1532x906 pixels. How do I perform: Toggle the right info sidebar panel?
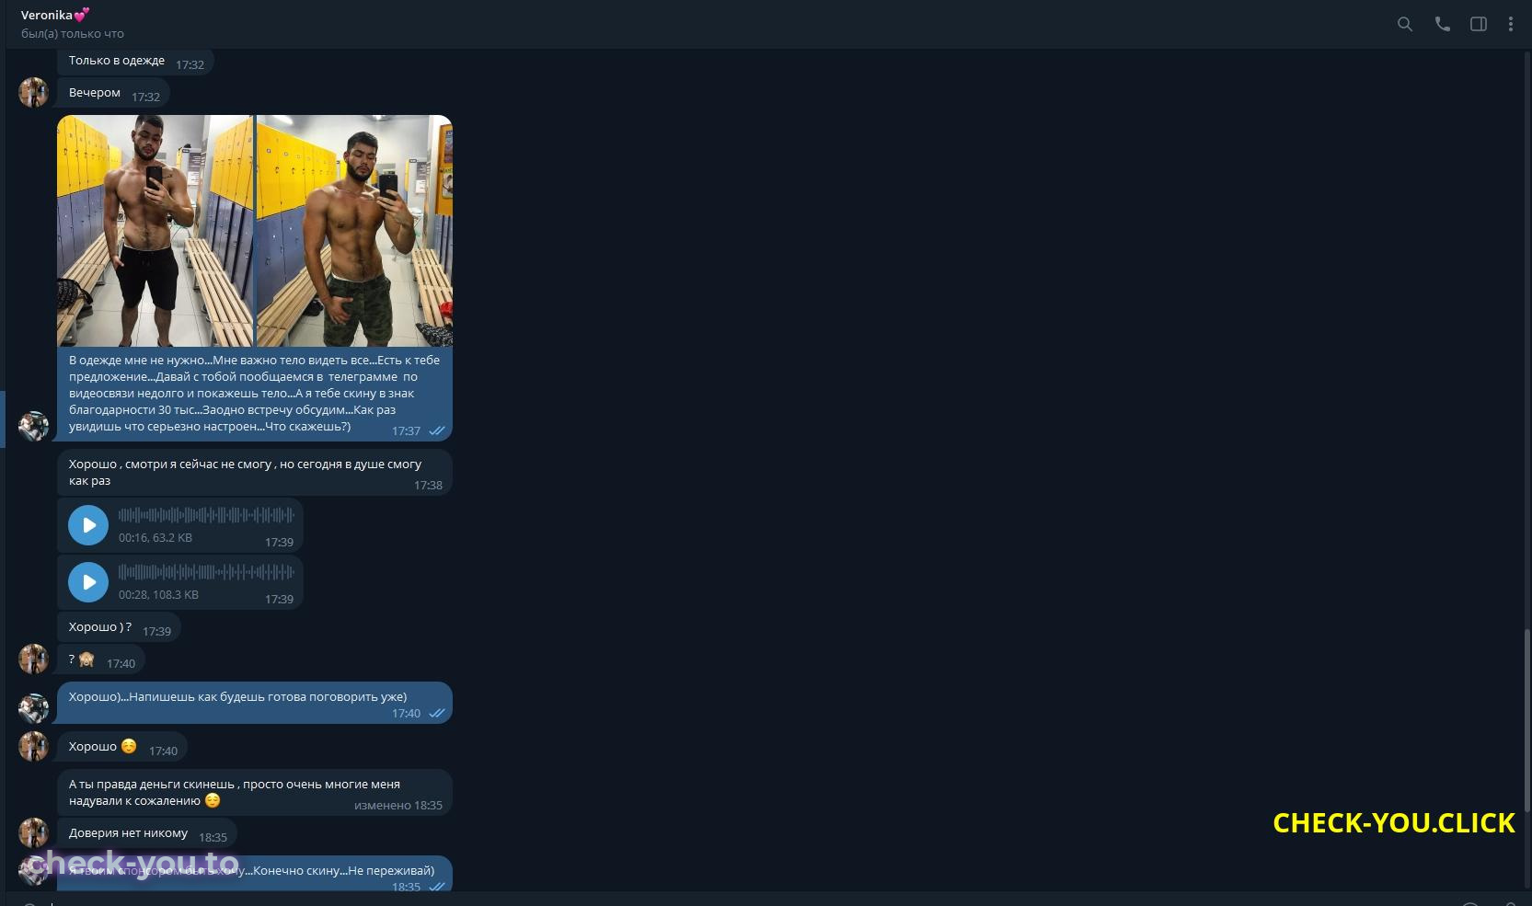pyautogui.click(x=1479, y=25)
